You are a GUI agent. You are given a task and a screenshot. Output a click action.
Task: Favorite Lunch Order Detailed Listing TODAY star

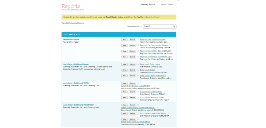(x=138, y=83)
